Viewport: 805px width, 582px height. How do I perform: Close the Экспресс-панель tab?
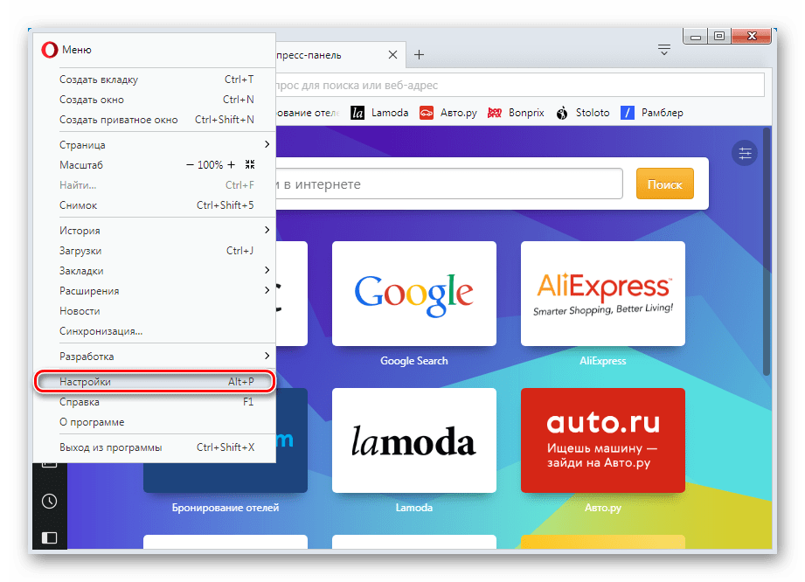point(392,55)
